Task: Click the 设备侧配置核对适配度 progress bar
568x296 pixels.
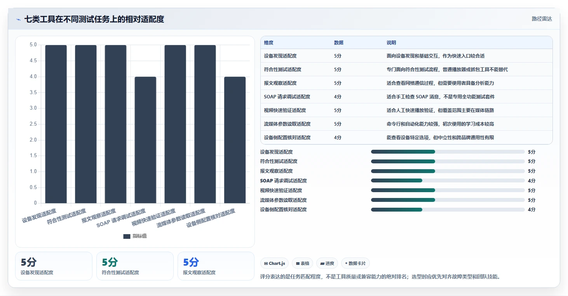Action: [448, 210]
